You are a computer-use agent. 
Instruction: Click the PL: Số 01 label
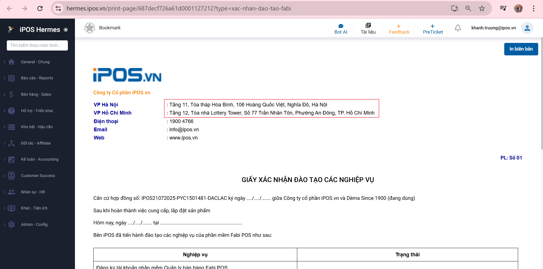pos(511,158)
